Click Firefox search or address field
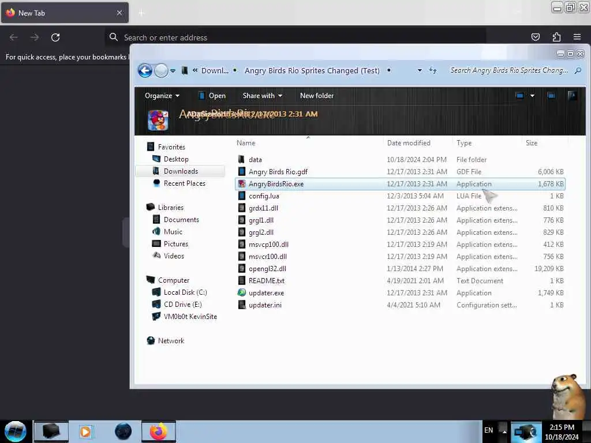Screen dimensions: 591x443 295,37
